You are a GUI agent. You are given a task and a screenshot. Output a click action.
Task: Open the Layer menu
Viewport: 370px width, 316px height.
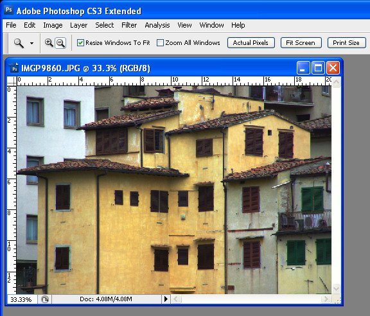click(x=78, y=25)
